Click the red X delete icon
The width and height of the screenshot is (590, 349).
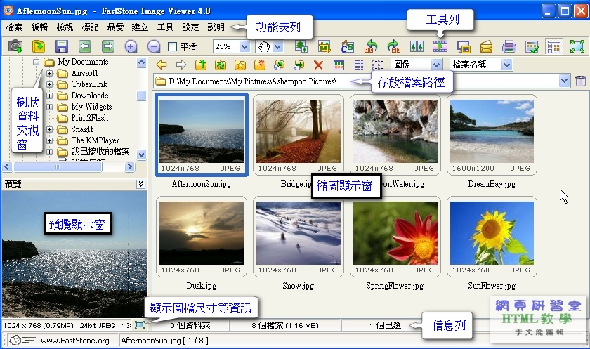318,65
